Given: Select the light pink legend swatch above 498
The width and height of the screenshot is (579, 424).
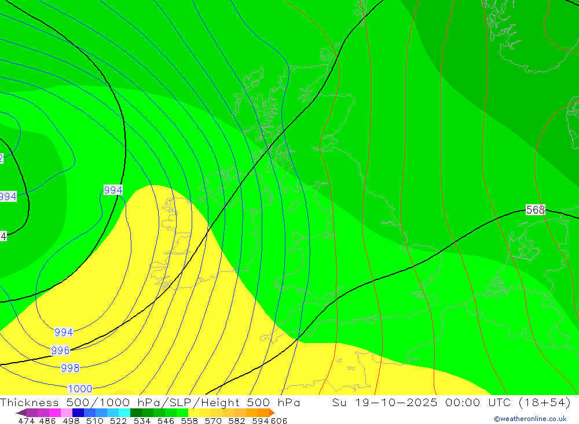Looking at the screenshot, I should pyautogui.click(x=65, y=412).
